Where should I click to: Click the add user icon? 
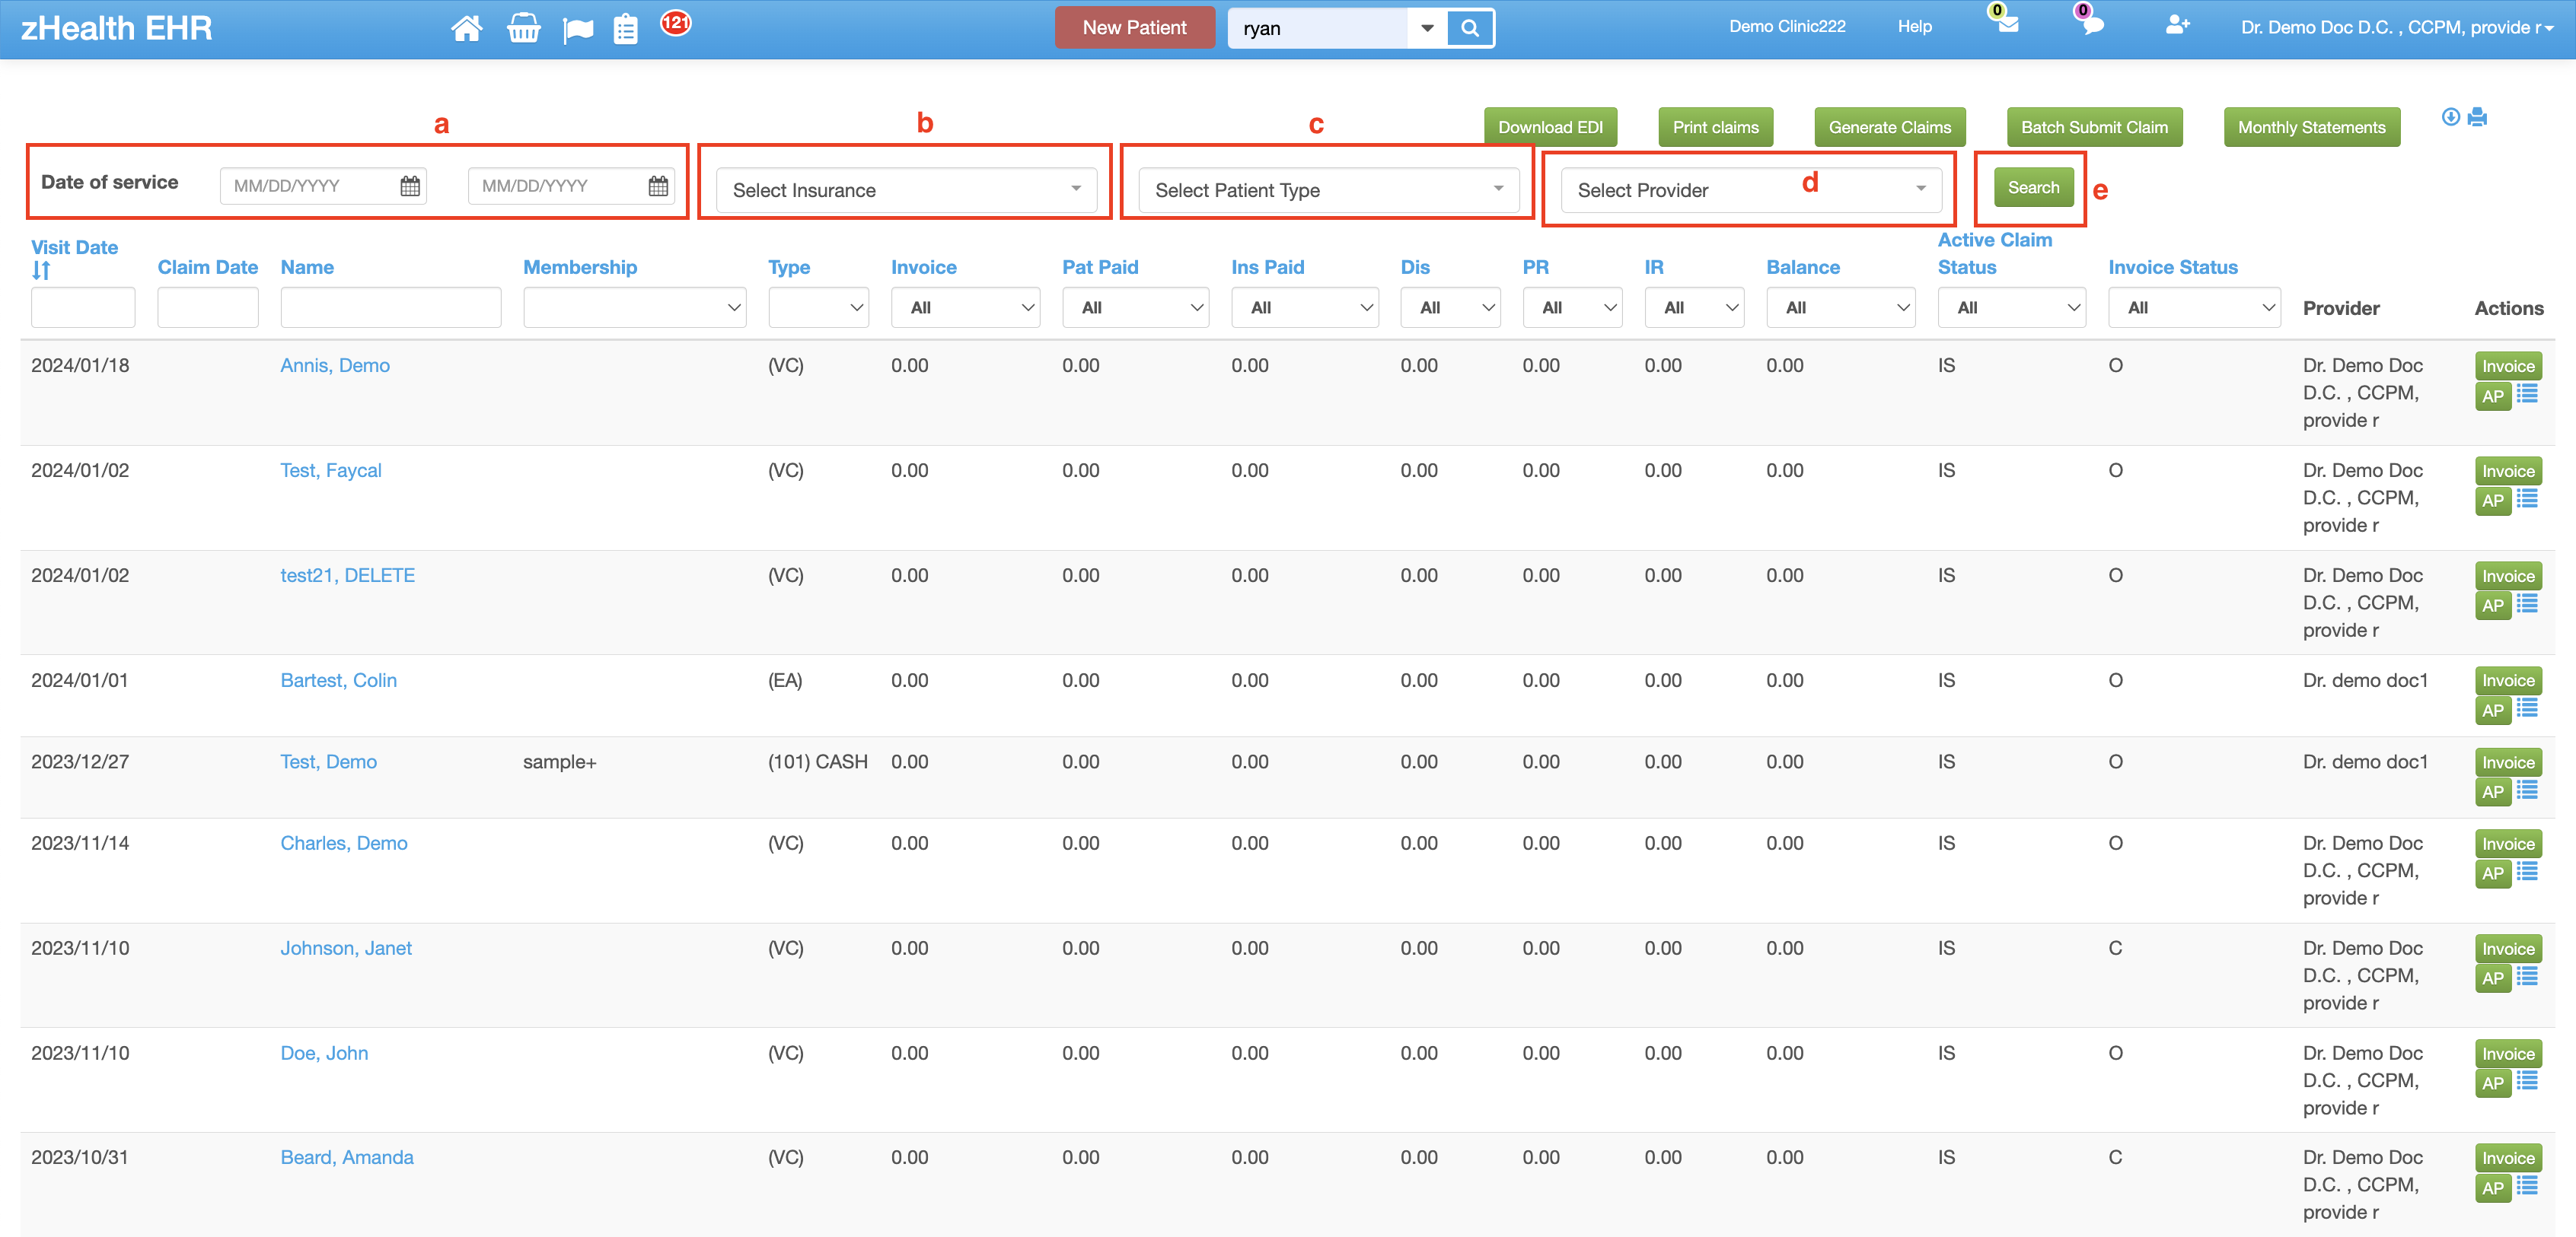2177,25
